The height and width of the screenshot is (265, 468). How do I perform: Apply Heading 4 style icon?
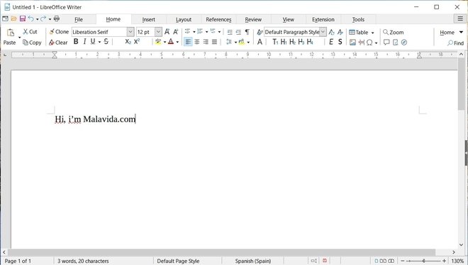[x=310, y=42]
